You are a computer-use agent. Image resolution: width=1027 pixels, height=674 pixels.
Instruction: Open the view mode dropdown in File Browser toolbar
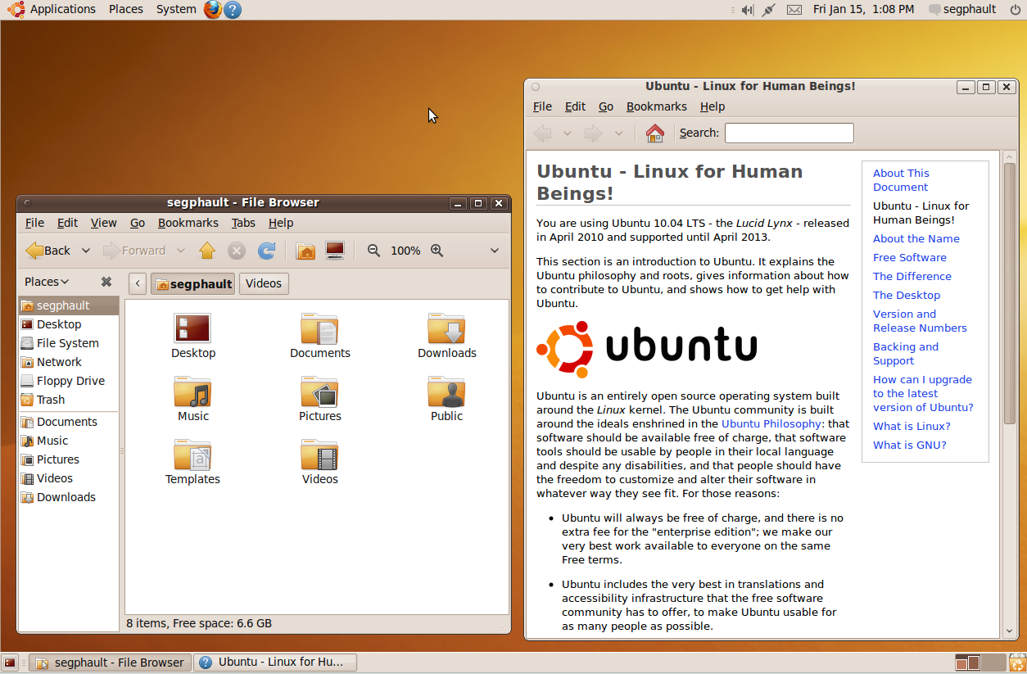click(495, 251)
